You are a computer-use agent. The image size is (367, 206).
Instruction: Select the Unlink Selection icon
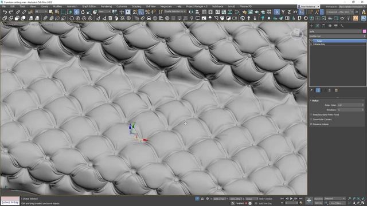tap(24, 12)
